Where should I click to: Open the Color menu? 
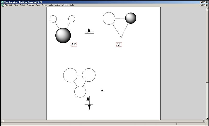click(51, 5)
